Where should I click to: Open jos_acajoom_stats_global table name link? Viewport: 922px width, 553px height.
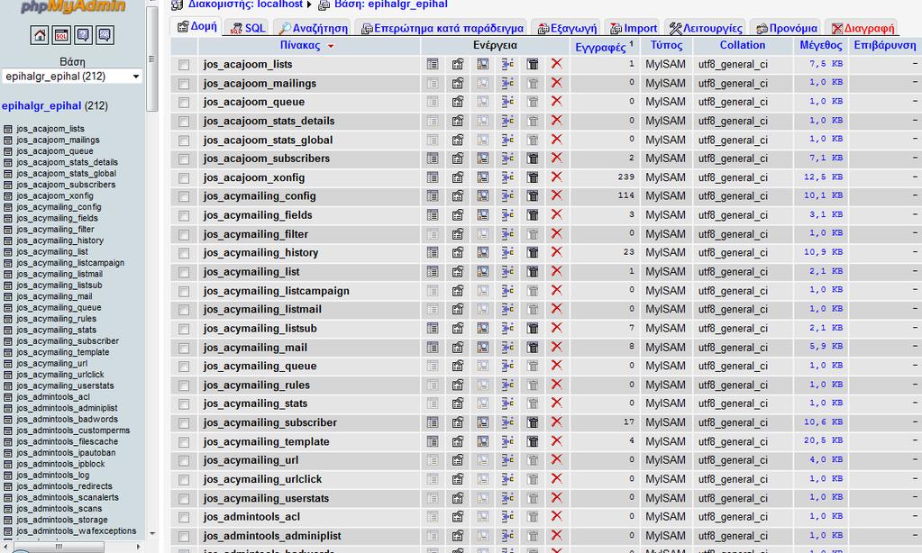click(269, 140)
